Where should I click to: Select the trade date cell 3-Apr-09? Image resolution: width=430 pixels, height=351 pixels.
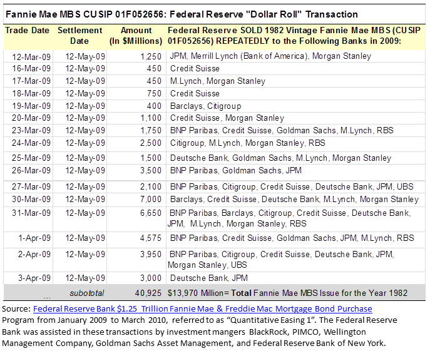tap(34, 278)
